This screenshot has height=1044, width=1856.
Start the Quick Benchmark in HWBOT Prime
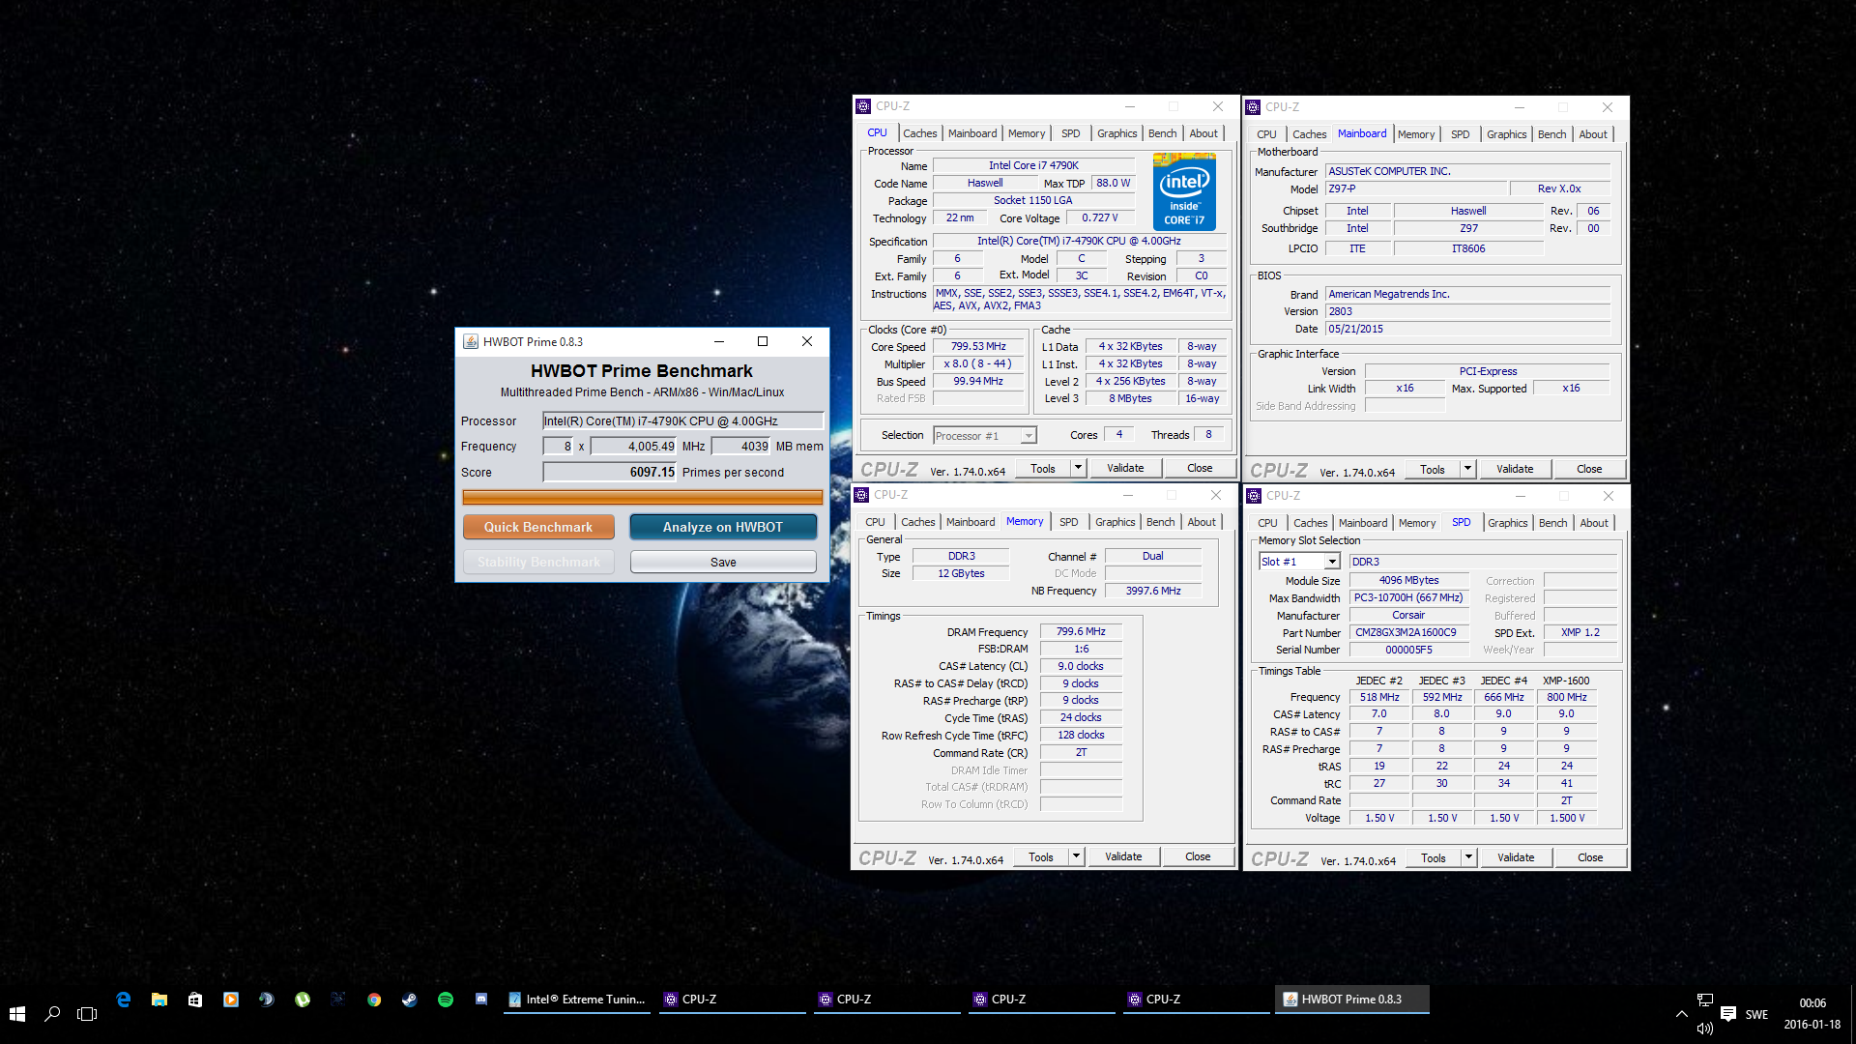click(x=538, y=527)
